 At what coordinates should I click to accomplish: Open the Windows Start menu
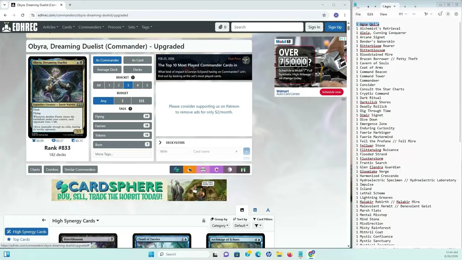coord(151,254)
